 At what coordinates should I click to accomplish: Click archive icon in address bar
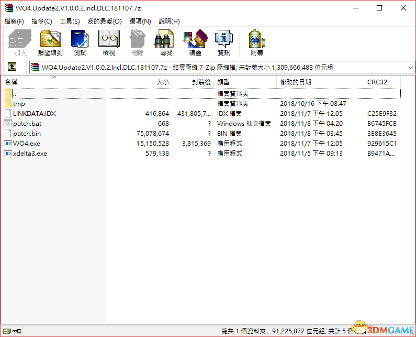coord(35,67)
